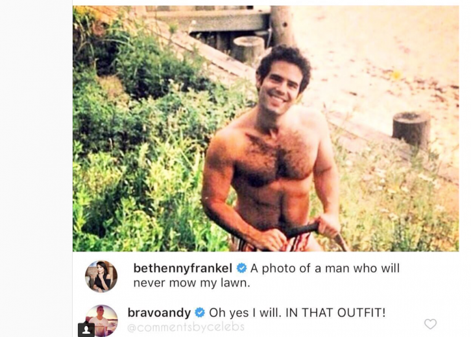
Task: Visit the bravoandy username link
Action: [159, 312]
